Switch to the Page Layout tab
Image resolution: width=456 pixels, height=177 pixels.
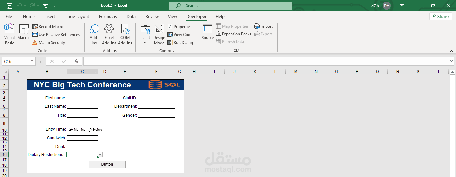pyautogui.click(x=77, y=16)
